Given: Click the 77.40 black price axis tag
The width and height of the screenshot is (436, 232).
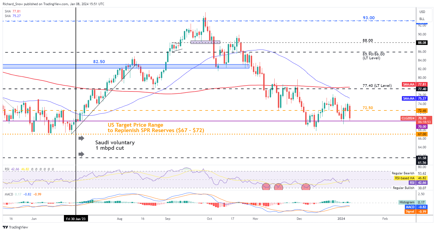Looking at the screenshot, I should pyautogui.click(x=422, y=89).
